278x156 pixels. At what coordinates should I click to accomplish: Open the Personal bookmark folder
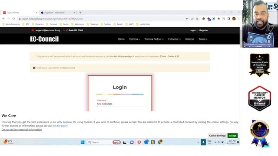(x=52, y=24)
